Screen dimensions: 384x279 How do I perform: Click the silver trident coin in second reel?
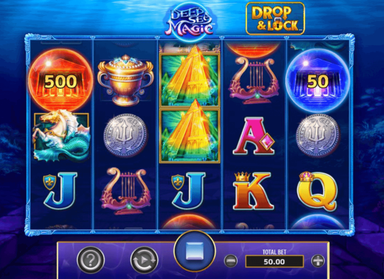coord(125,136)
